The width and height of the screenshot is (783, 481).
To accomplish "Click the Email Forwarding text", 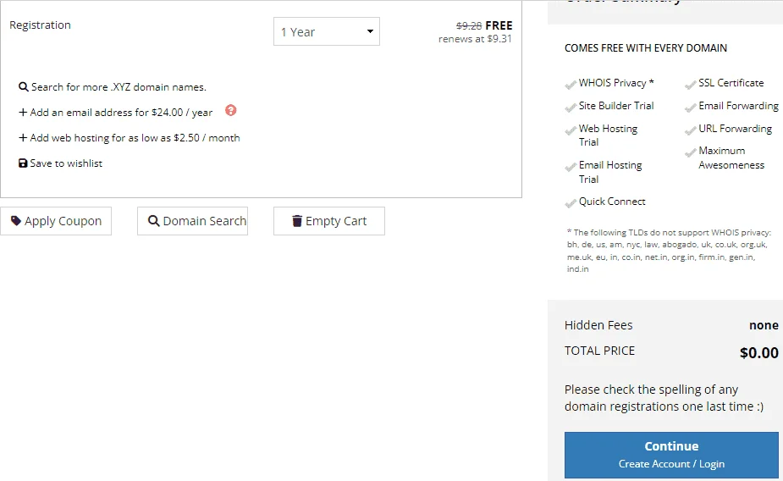I will 738,106.
